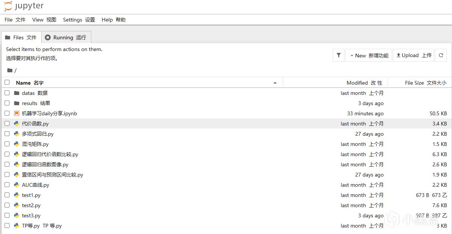Open the Settings menu

coord(79,20)
